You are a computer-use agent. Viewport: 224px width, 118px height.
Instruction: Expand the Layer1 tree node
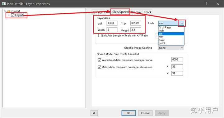tap(9, 15)
